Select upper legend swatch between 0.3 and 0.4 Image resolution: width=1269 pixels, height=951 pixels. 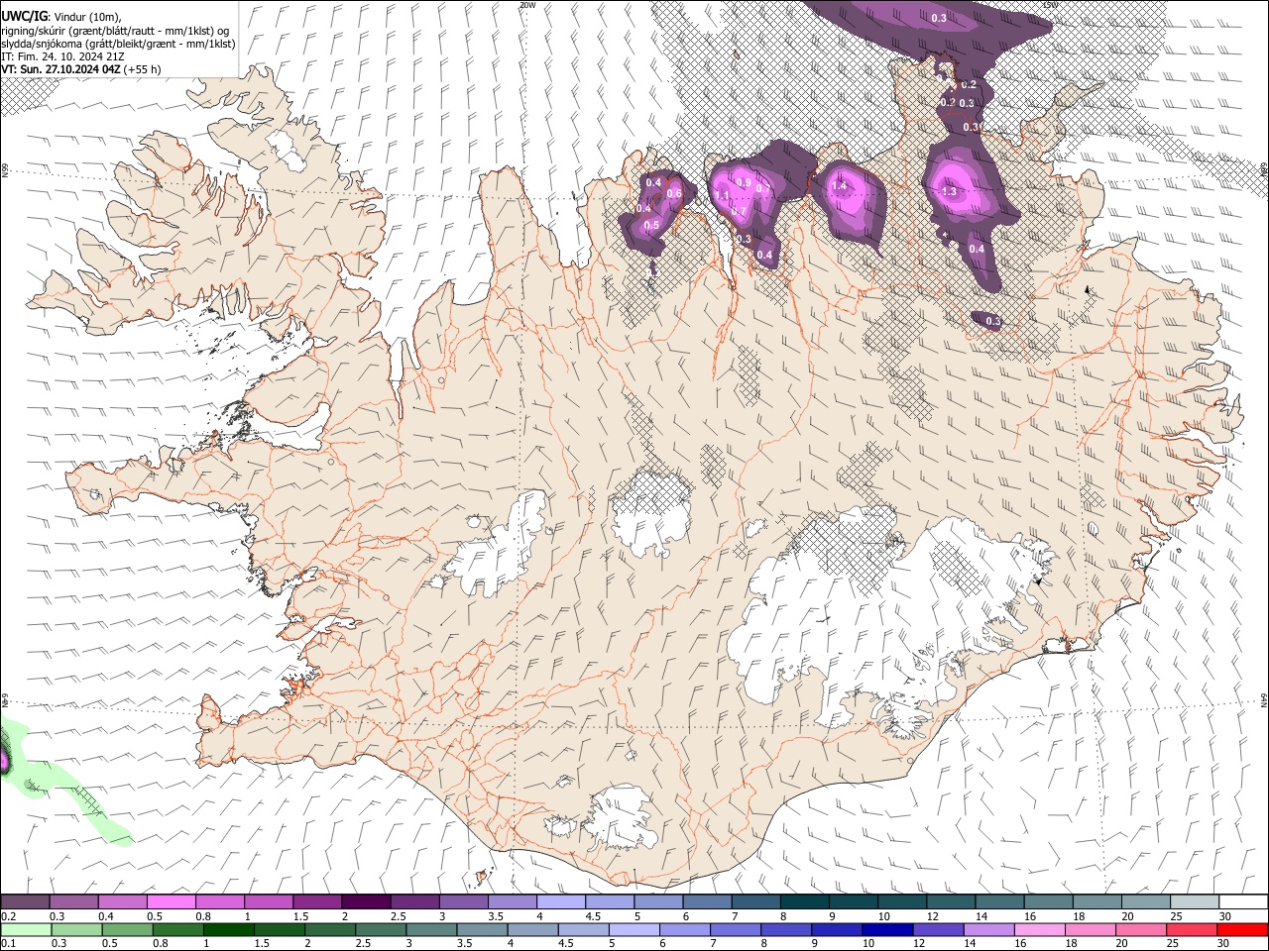(x=74, y=902)
